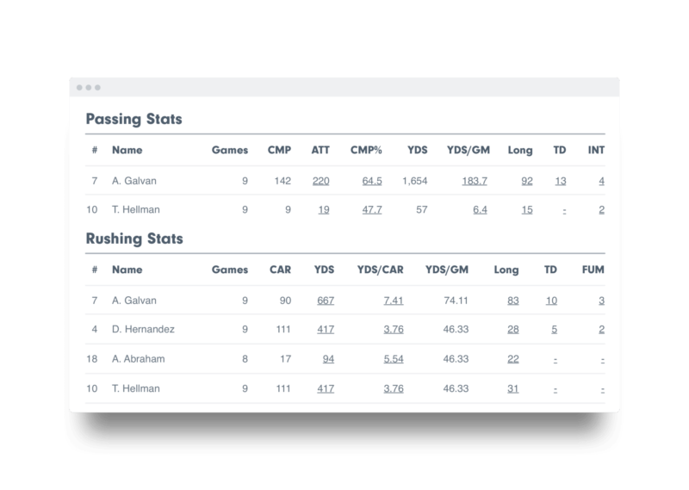
Task: Click the first gray window control dot
Action: tap(79, 88)
